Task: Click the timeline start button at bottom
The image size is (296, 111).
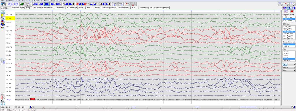Action: (32, 107)
